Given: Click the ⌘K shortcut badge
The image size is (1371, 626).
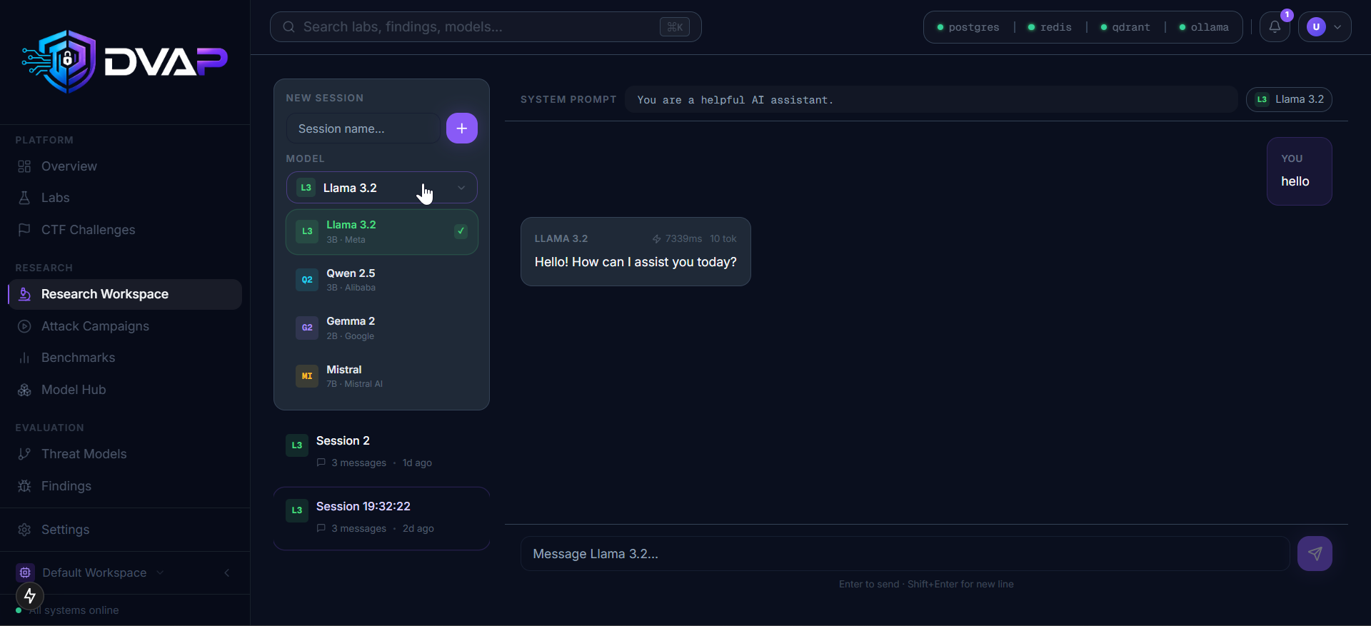Looking at the screenshot, I should pyautogui.click(x=675, y=27).
